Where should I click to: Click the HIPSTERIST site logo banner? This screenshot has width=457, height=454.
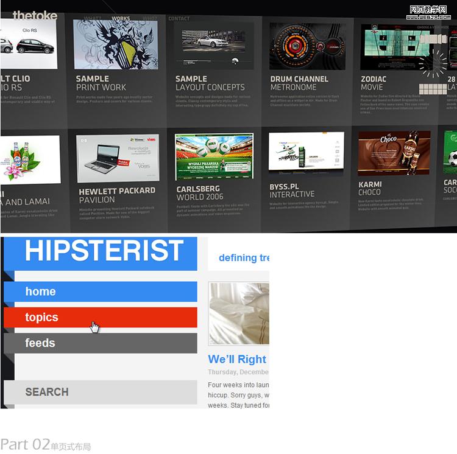pyautogui.click(x=104, y=252)
